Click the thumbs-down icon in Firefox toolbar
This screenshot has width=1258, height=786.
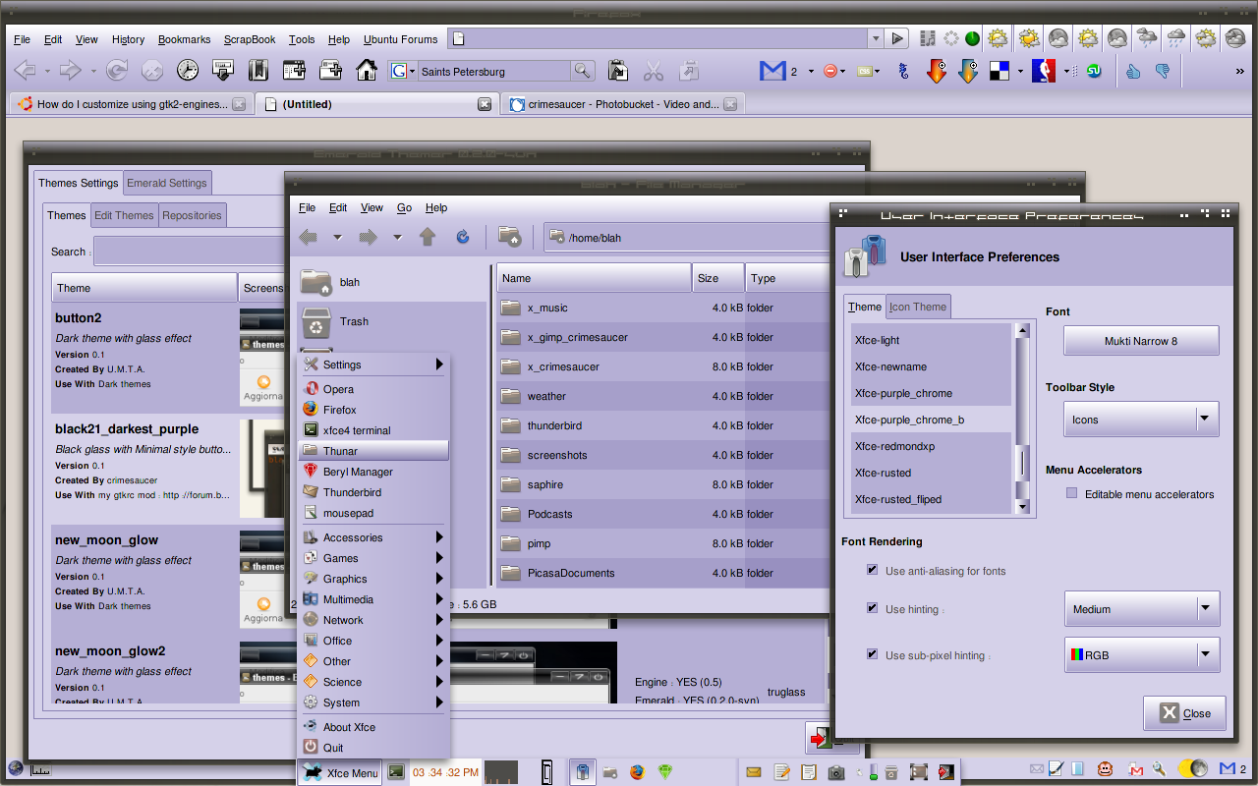click(1164, 71)
